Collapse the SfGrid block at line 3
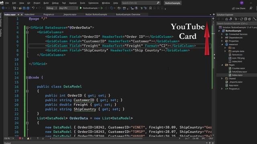Viewport: 257px width, 144px height. 27,28
